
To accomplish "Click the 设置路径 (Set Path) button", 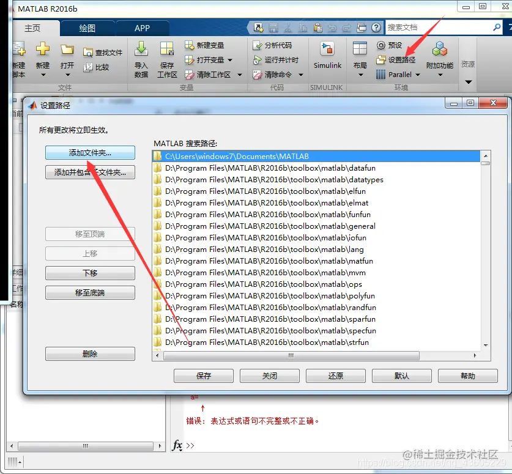I will (x=396, y=60).
